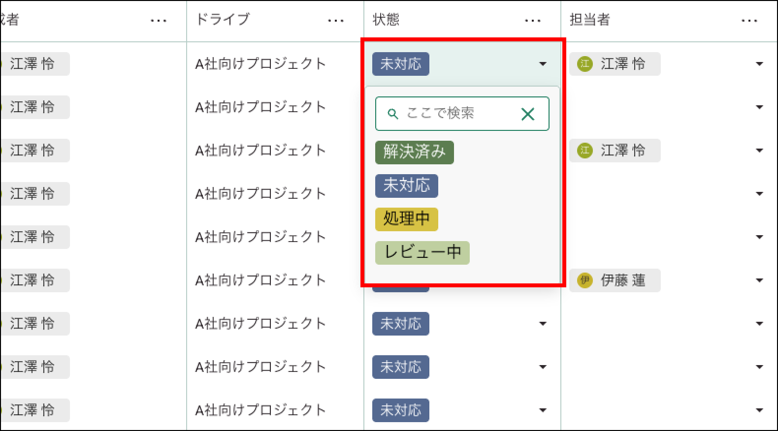Click 江澤 怜 avatar in first assignee row

click(x=584, y=64)
